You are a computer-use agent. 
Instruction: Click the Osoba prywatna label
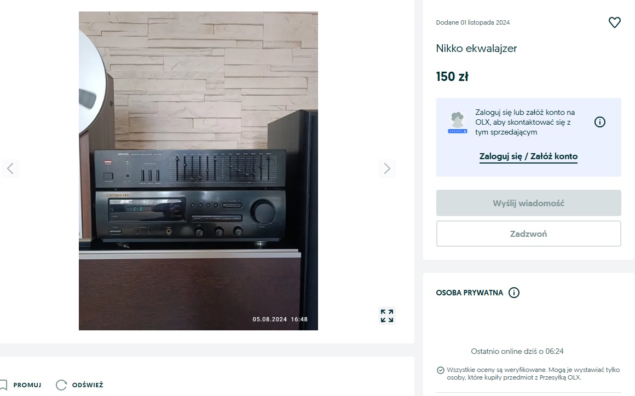[469, 293]
